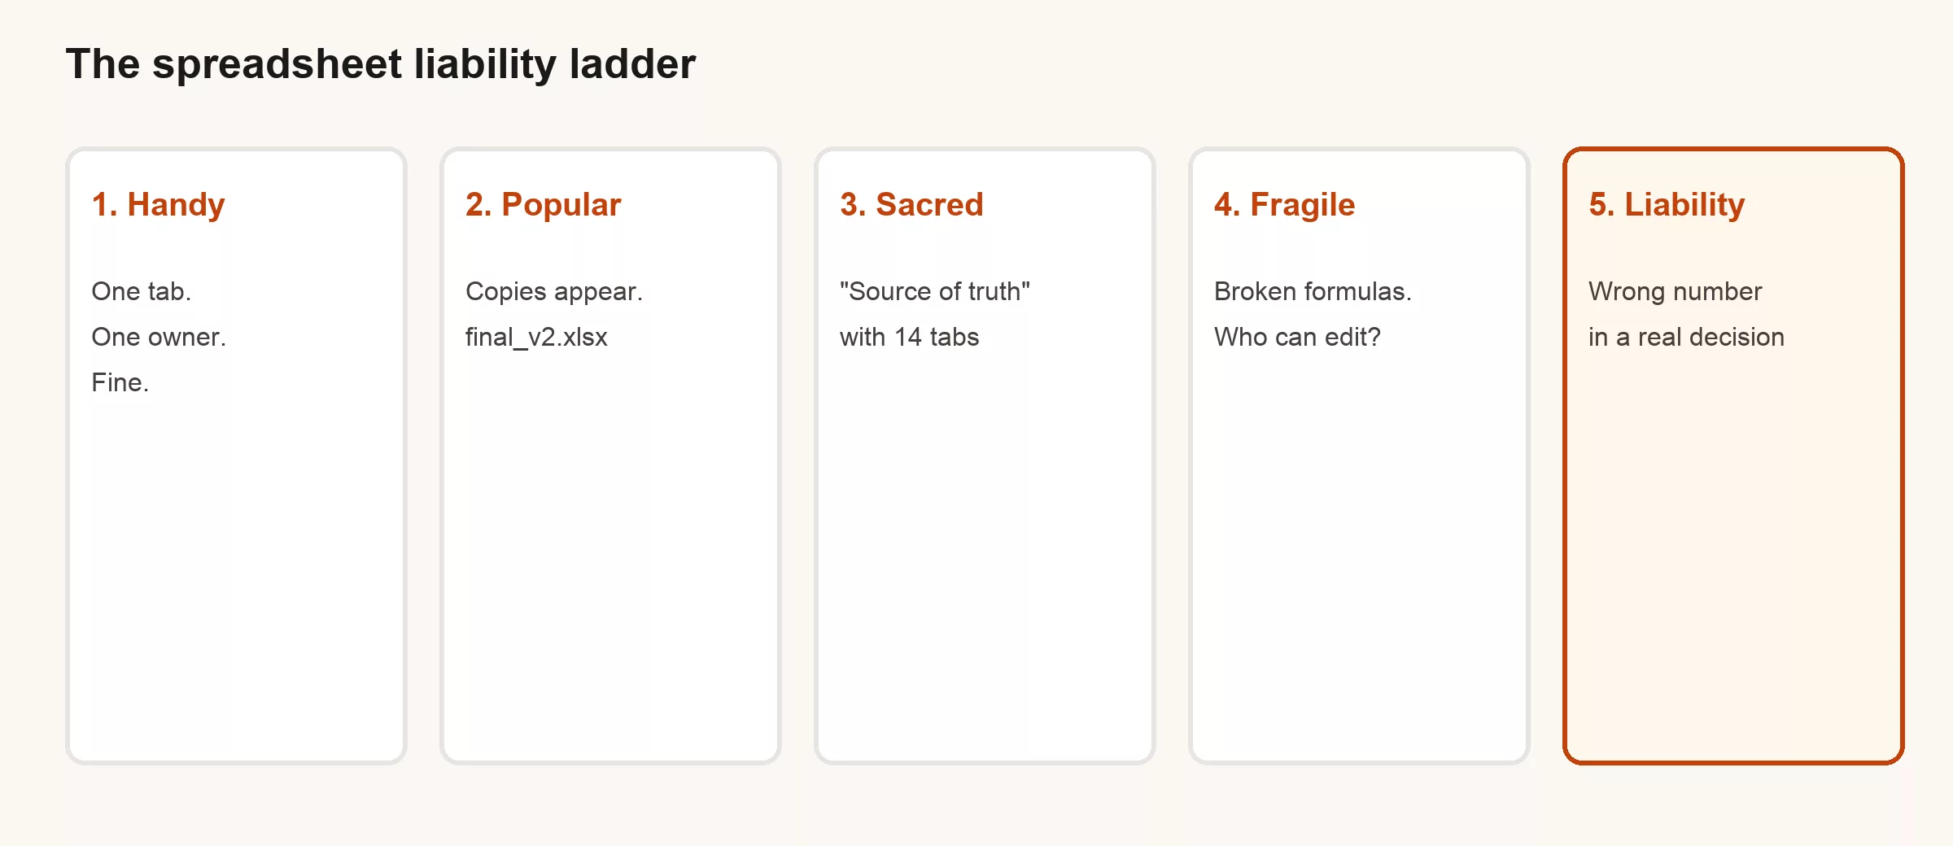
Task: Select the '3. Sacred' card heading
Action: 911,205
